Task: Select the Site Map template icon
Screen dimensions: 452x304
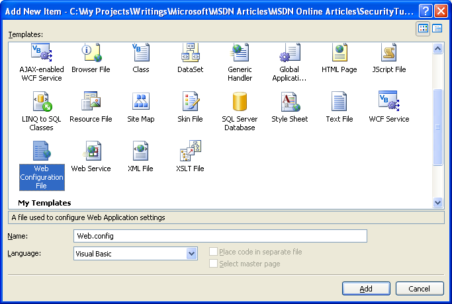Action: [141, 101]
